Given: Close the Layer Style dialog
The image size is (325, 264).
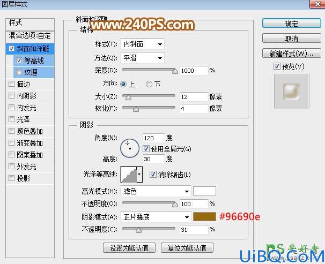Looking at the screenshot, I should 317,4.
